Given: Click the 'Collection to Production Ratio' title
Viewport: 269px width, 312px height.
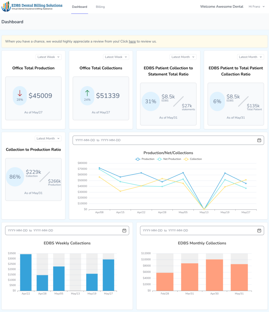Looking at the screenshot, I should tap(34, 150).
